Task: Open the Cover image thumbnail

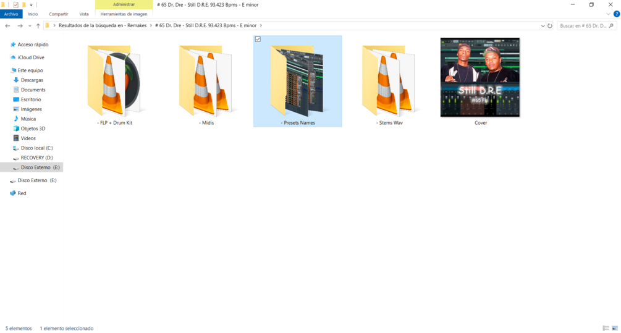Action: coord(480,77)
